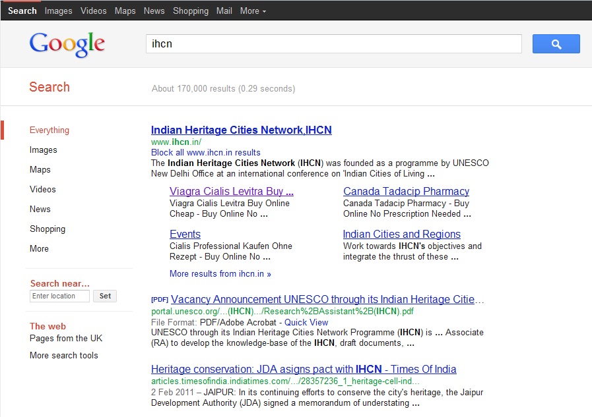Viewport: 592px width, 417px height.
Task: Click the Set location button
Action: click(105, 296)
